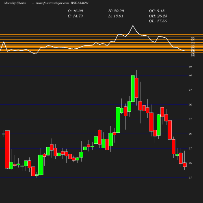Click the first large red candle at chart start
This screenshot has width=203, height=203.
[7, 149]
